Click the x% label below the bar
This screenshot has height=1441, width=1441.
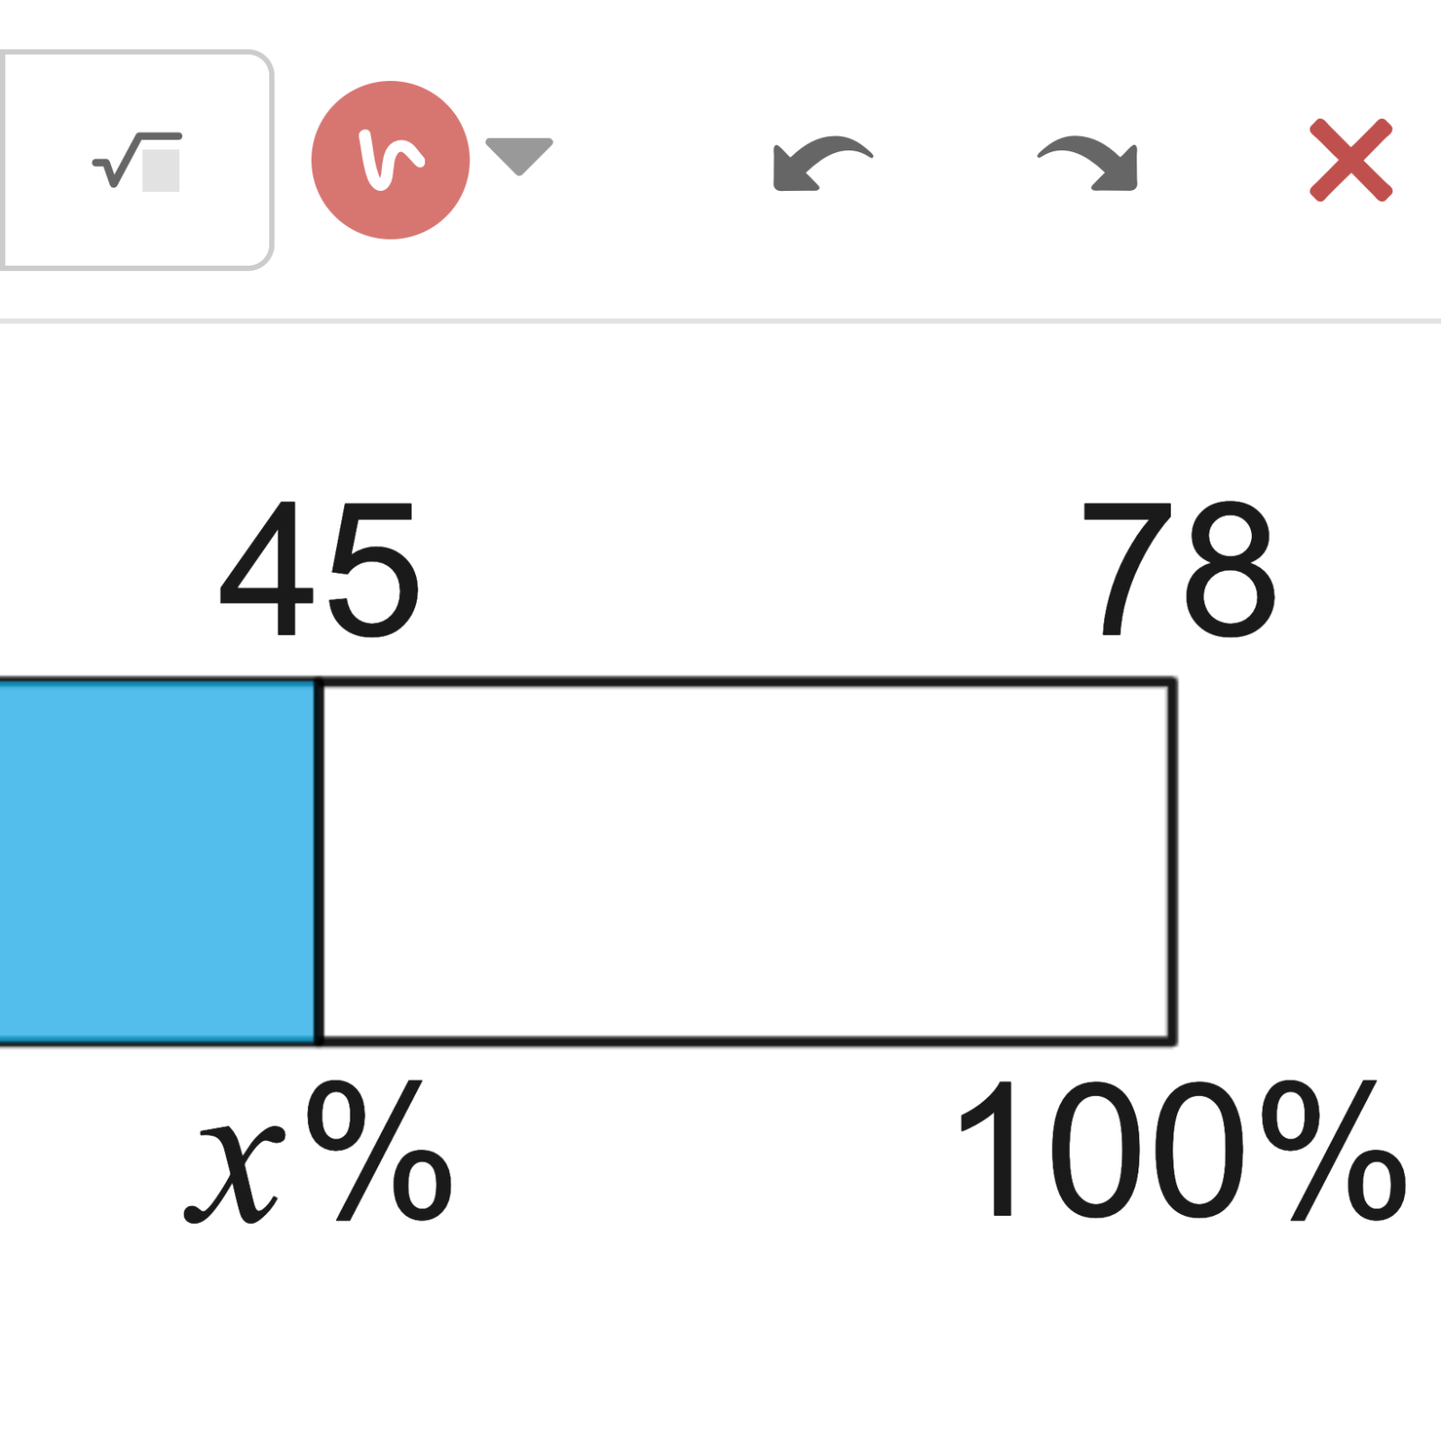pos(318,1153)
